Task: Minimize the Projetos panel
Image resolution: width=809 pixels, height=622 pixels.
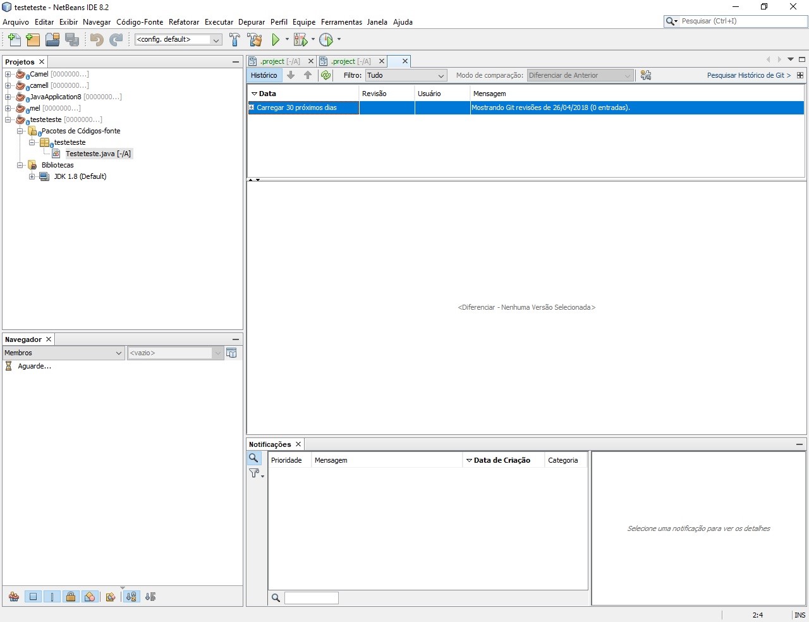Action: (236, 62)
